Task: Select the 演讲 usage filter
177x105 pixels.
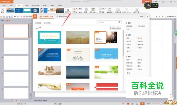Action: pos(139,66)
